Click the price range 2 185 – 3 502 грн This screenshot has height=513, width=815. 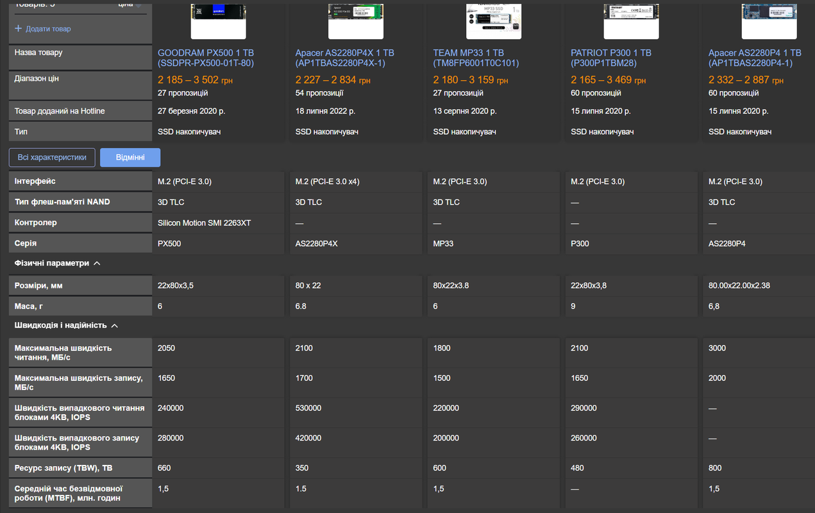point(196,80)
